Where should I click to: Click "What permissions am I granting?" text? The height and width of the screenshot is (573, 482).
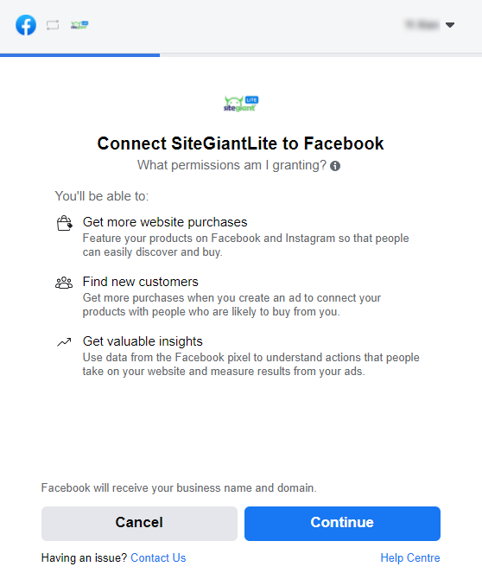pos(231,165)
